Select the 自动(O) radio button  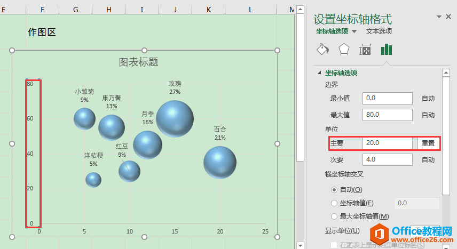click(334, 190)
